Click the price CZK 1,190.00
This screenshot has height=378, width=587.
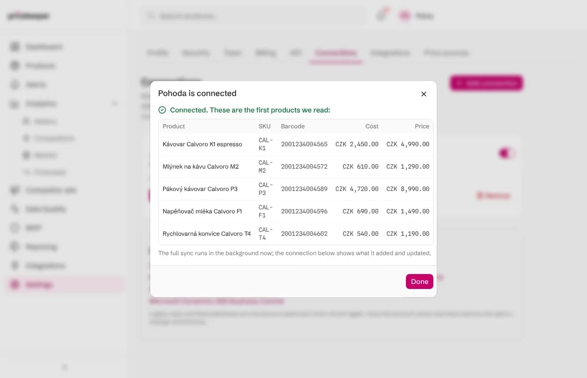(408, 234)
